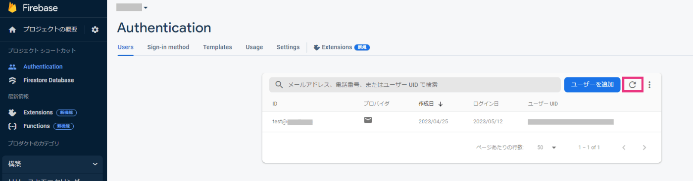The width and height of the screenshot is (693, 181).
Task: Open the rows per page dropdown
Action: pos(547,147)
